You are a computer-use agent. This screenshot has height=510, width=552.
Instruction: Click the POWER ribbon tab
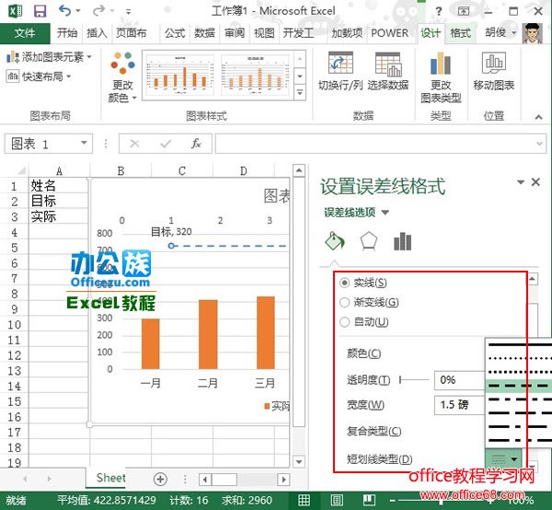click(x=390, y=33)
